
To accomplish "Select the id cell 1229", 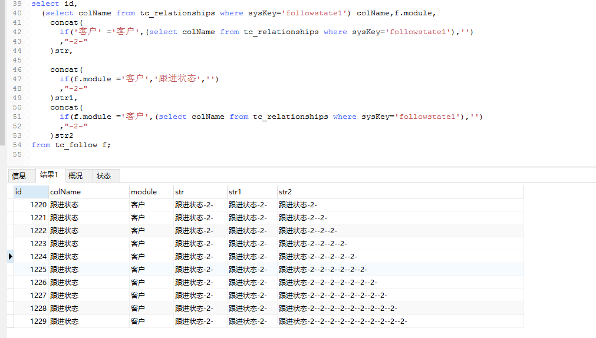I will [x=31, y=322].
